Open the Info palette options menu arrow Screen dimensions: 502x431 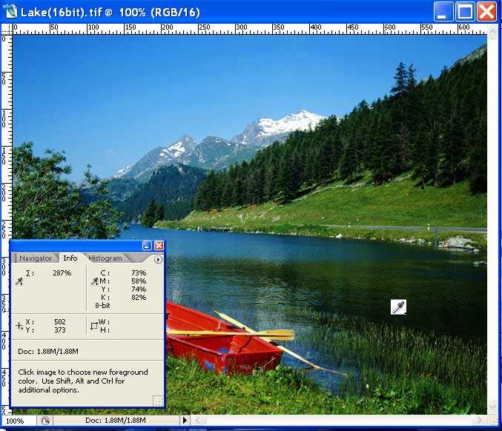coord(158,259)
